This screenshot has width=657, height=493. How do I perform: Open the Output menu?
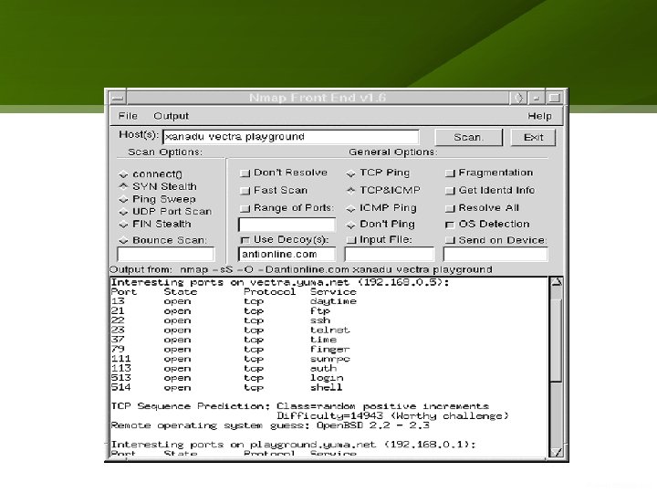(171, 116)
